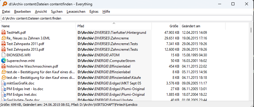Viewport: 254px width, 107px height.
Task: Maximize the Everything window
Action: pos(233,4)
